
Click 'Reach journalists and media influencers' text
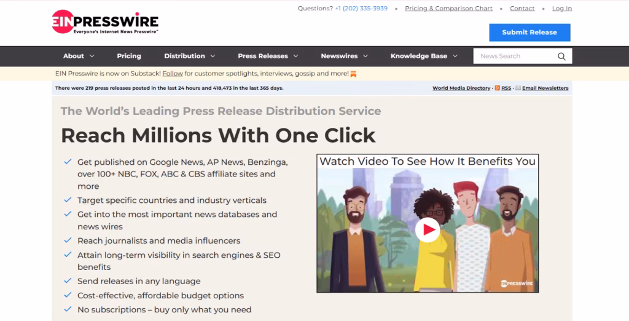point(159,240)
